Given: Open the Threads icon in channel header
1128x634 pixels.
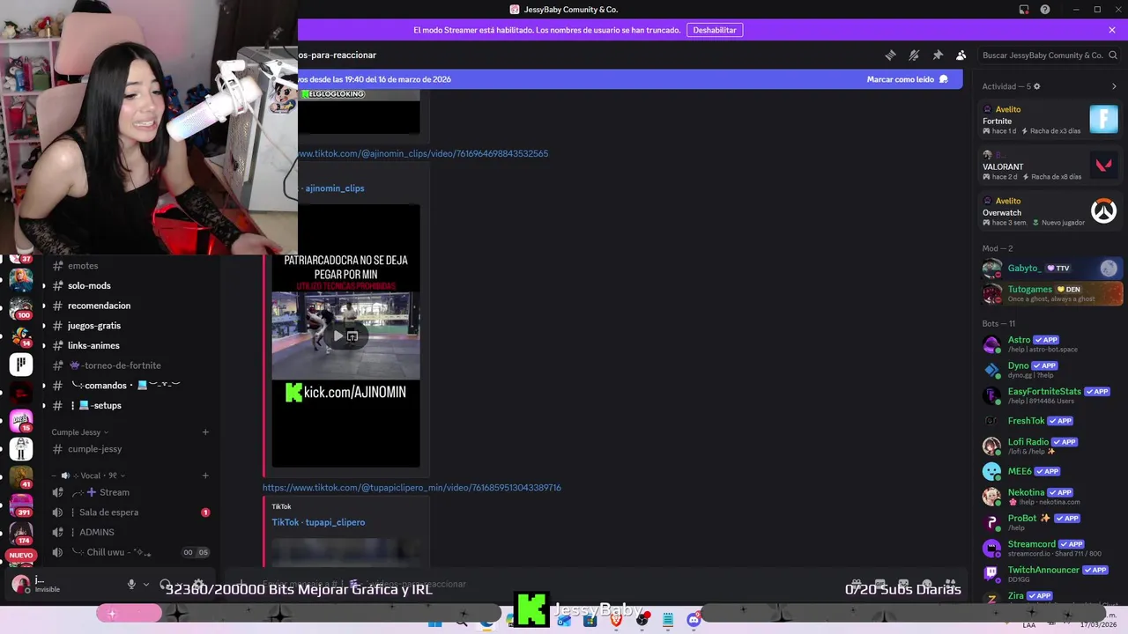Looking at the screenshot, I should pos(890,55).
